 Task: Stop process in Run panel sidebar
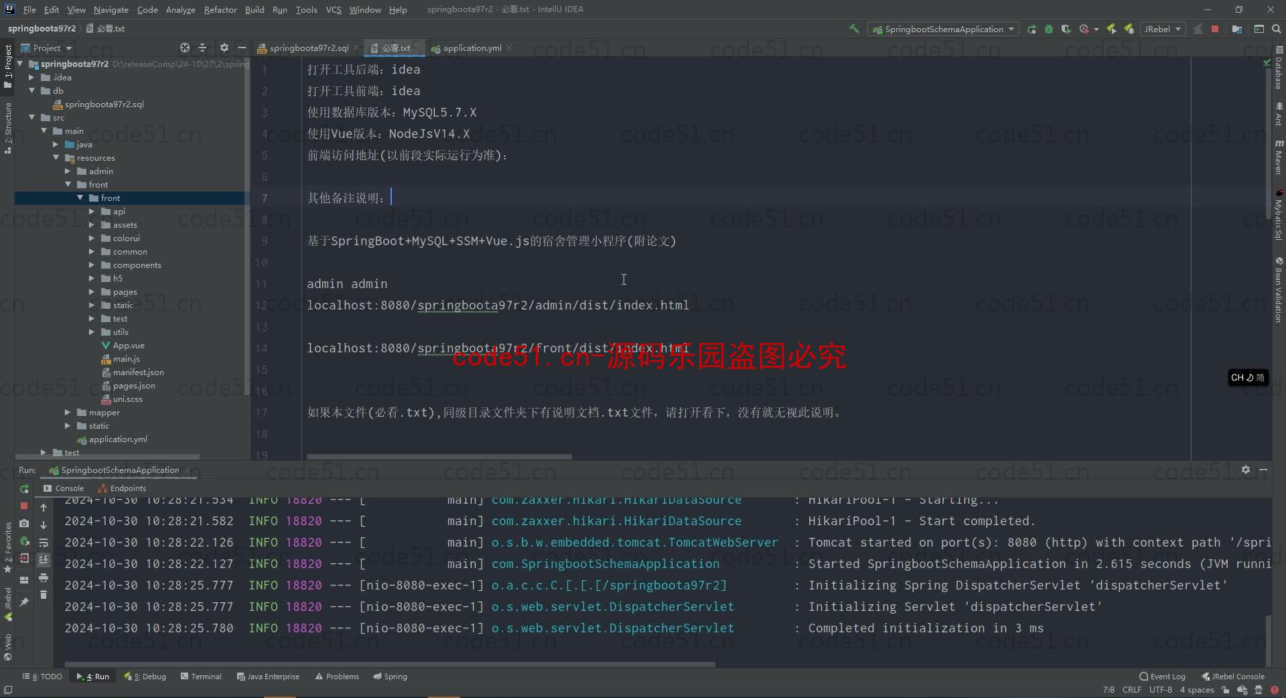[x=24, y=506]
